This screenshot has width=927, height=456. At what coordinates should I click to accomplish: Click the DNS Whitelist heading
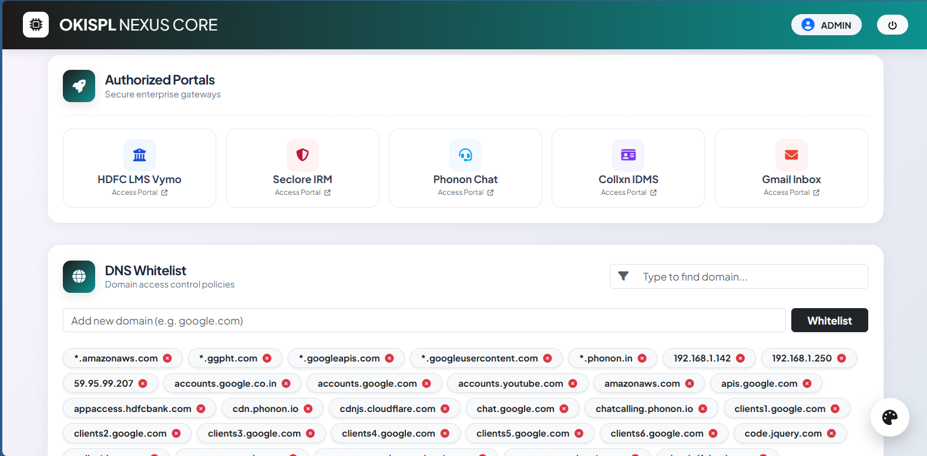[x=146, y=271]
